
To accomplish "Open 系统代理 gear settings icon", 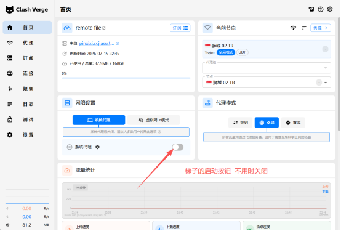I will pyautogui.click(x=97, y=147).
